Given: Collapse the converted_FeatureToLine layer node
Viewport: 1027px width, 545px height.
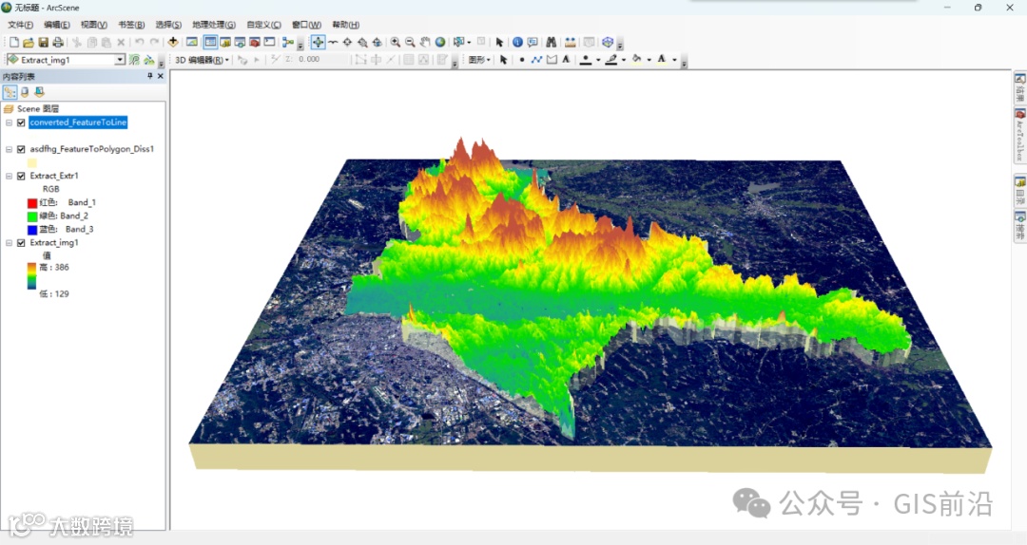Looking at the screenshot, I should pyautogui.click(x=10, y=122).
